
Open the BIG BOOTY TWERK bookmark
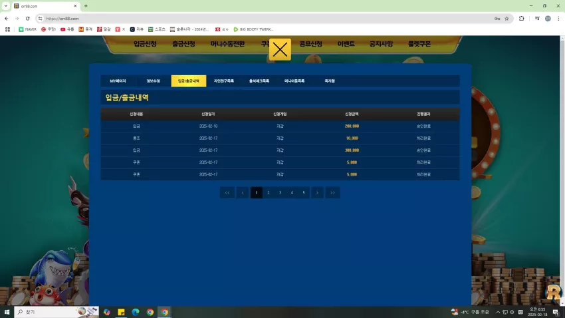click(253, 29)
